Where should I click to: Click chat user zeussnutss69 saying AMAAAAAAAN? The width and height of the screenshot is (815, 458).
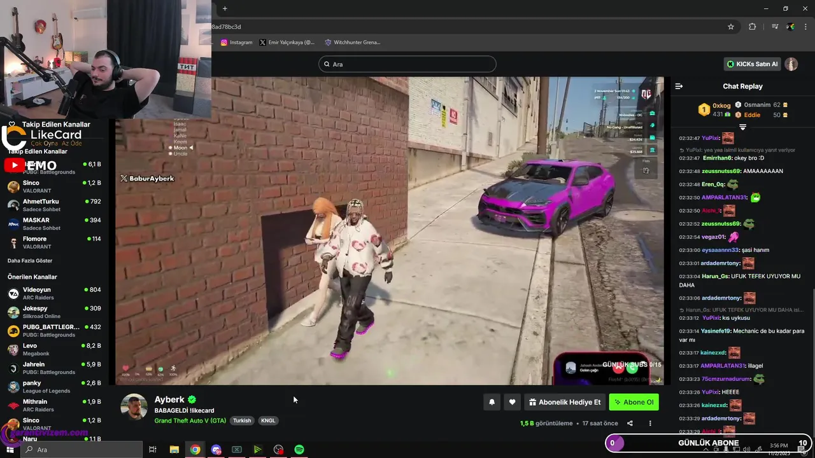coord(721,171)
